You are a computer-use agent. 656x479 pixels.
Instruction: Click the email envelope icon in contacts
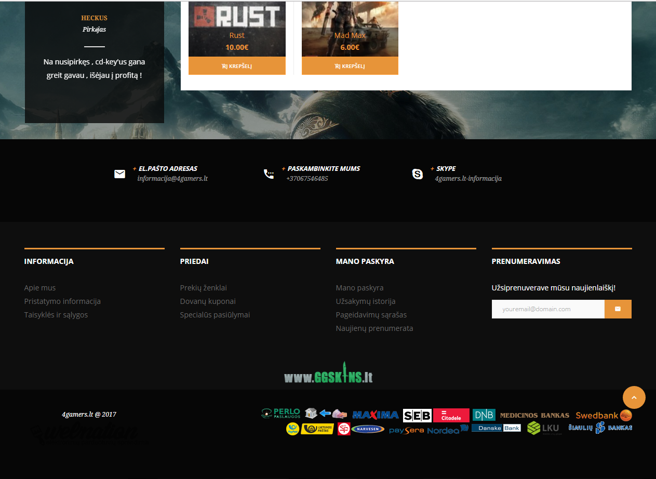120,174
